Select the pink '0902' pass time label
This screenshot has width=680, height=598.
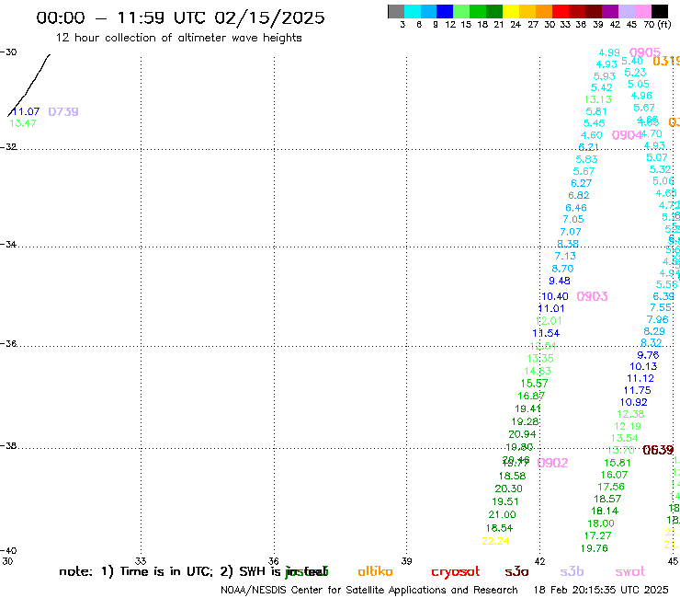(x=552, y=463)
